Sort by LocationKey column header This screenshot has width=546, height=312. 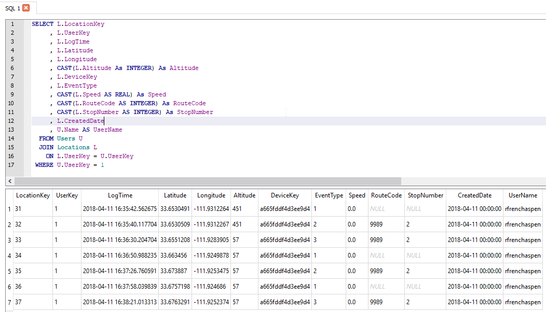click(x=33, y=195)
